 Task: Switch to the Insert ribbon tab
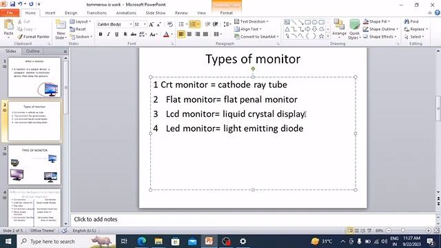(50, 13)
